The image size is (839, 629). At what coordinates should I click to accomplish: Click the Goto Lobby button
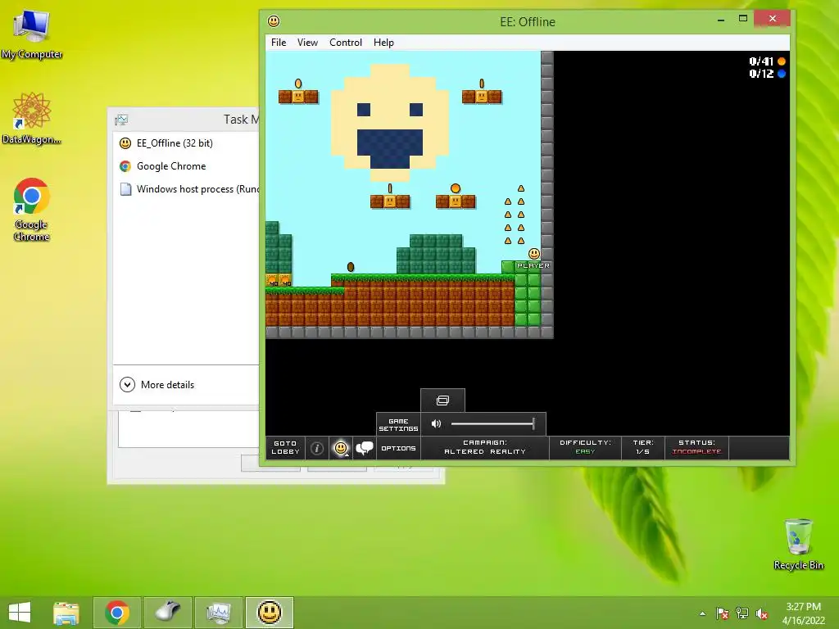285,448
